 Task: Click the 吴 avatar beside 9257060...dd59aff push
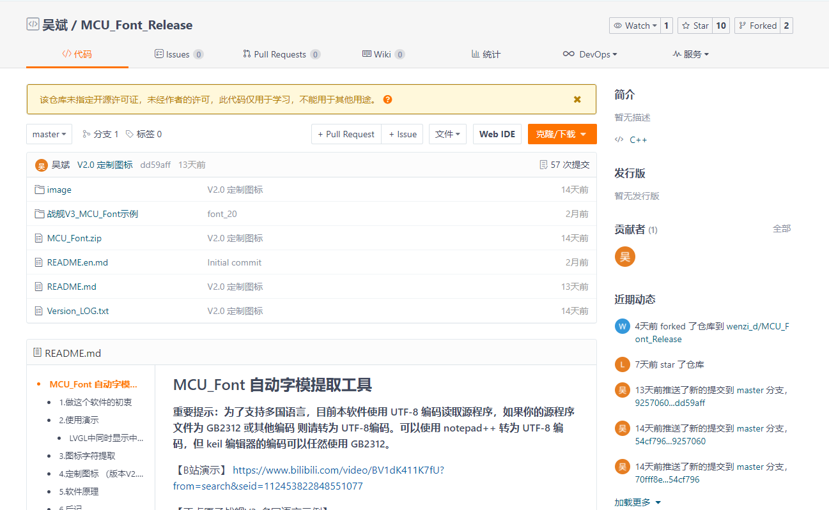[x=623, y=390]
